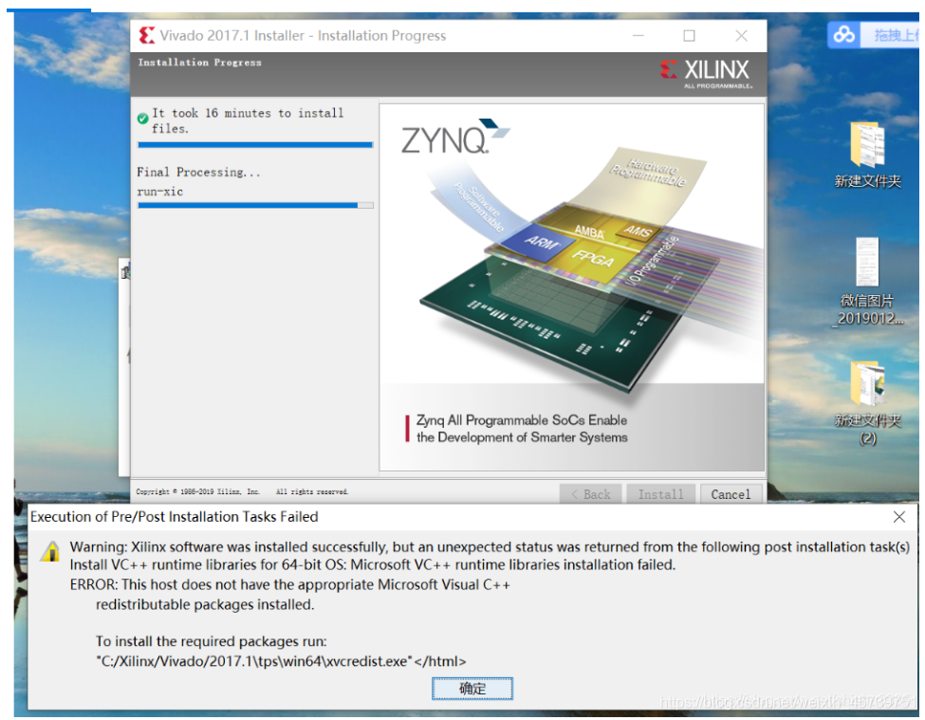925x720 pixels.
Task: Click the blue cloud upload widget icon
Action: (843, 35)
